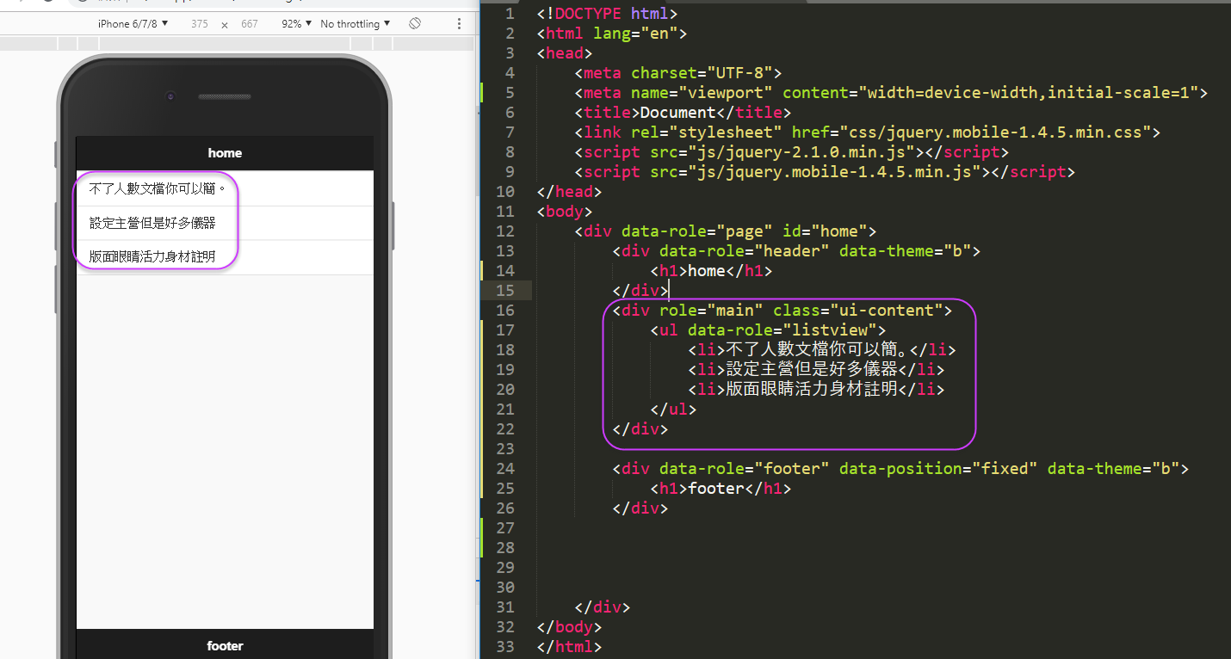Image resolution: width=1231 pixels, height=659 pixels.
Task: Click the footer bar in phone preview
Action: tap(225, 645)
